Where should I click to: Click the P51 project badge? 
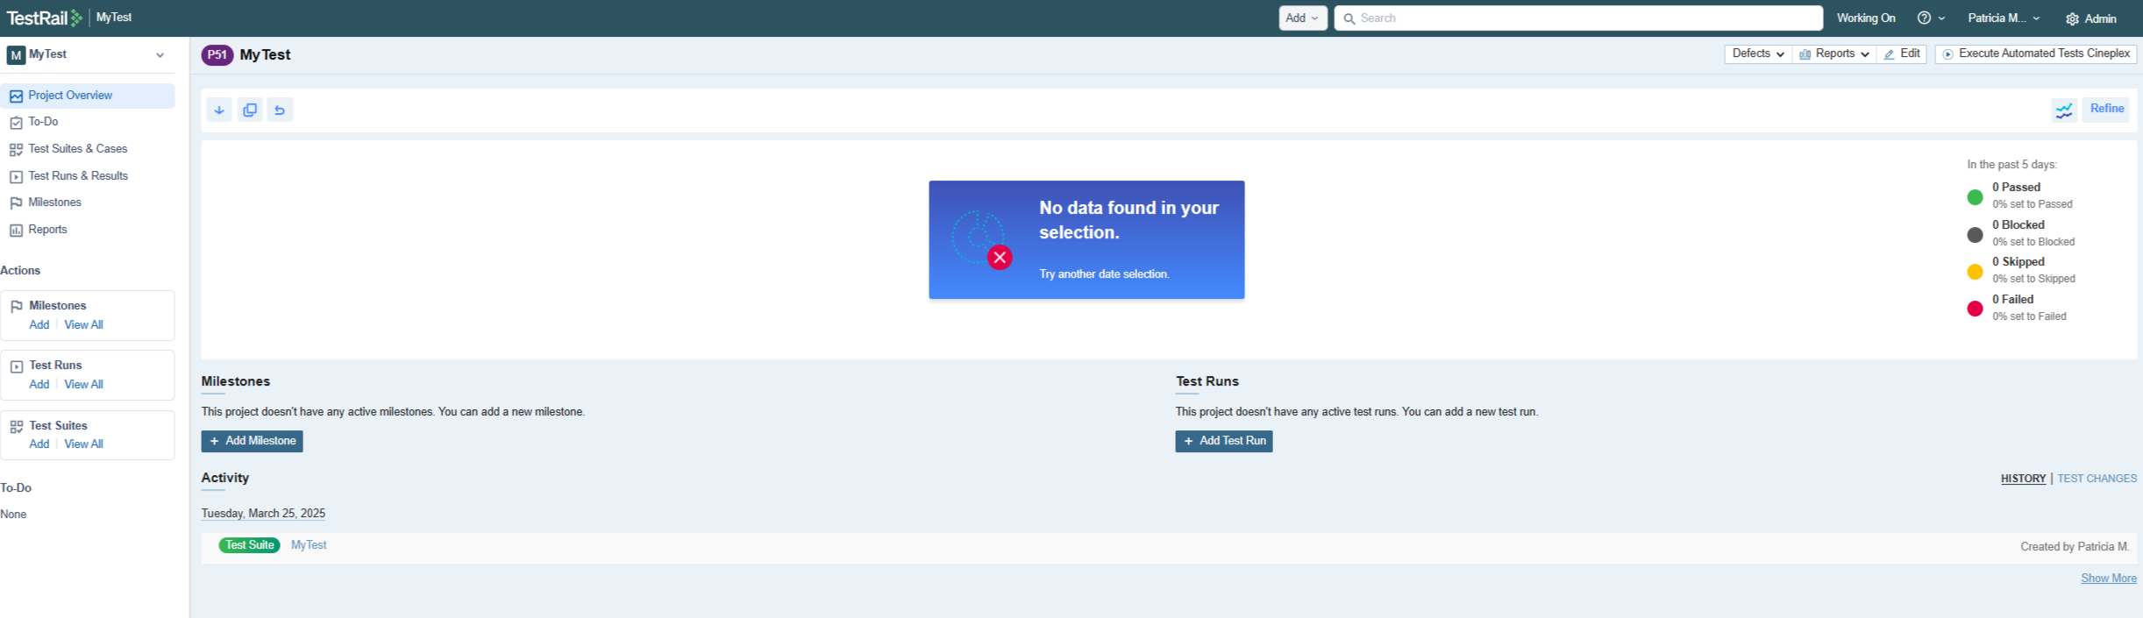[217, 55]
